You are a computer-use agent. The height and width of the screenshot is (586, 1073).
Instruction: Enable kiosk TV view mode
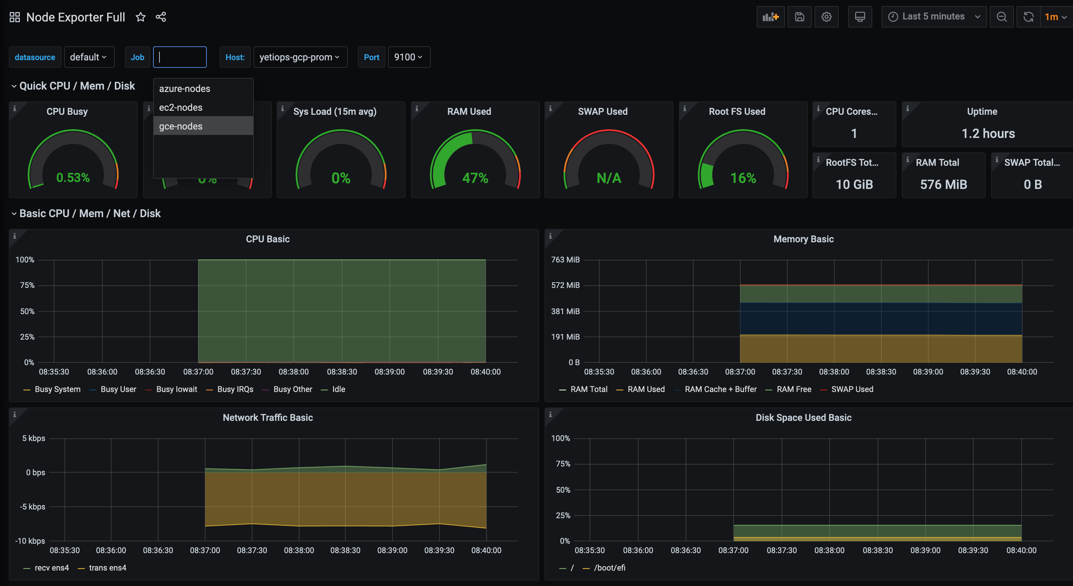(860, 17)
